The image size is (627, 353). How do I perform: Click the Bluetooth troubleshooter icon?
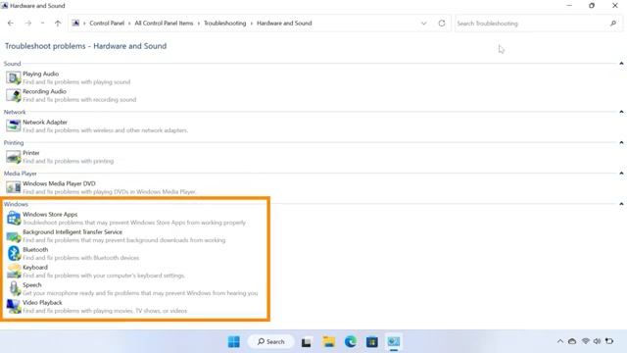coord(14,253)
